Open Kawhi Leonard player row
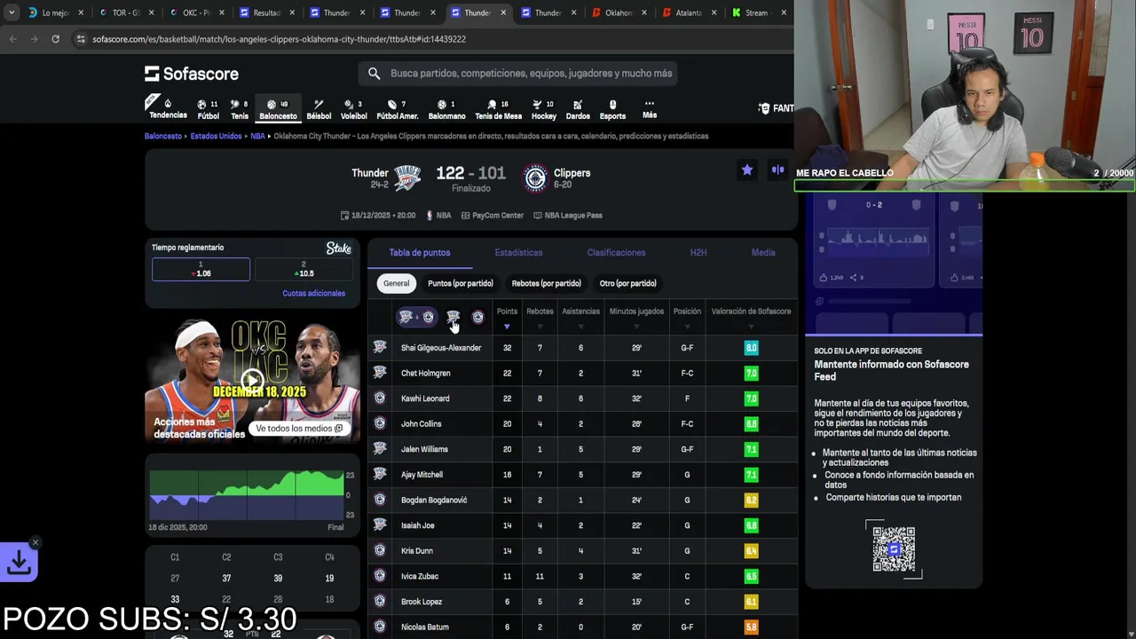Screen dimensions: 1136x639 (582, 398)
